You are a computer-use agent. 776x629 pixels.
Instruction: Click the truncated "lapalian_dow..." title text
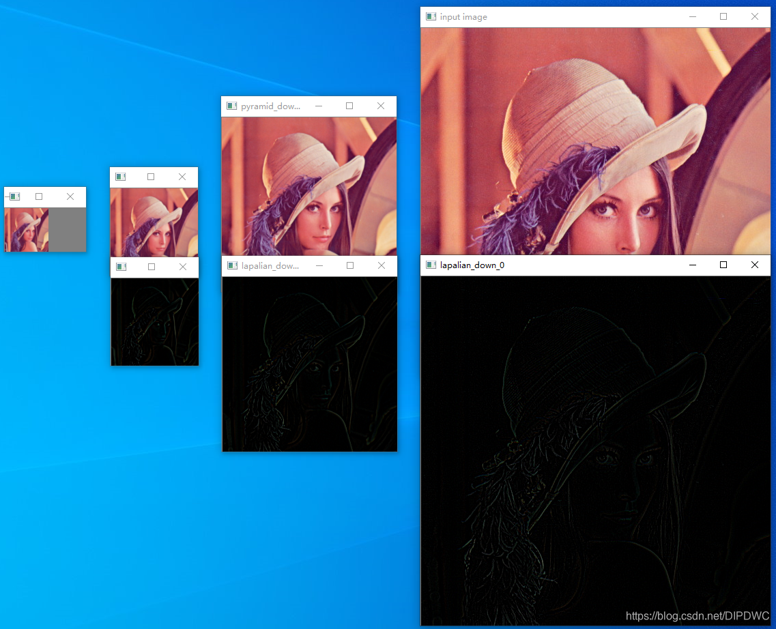click(x=270, y=266)
